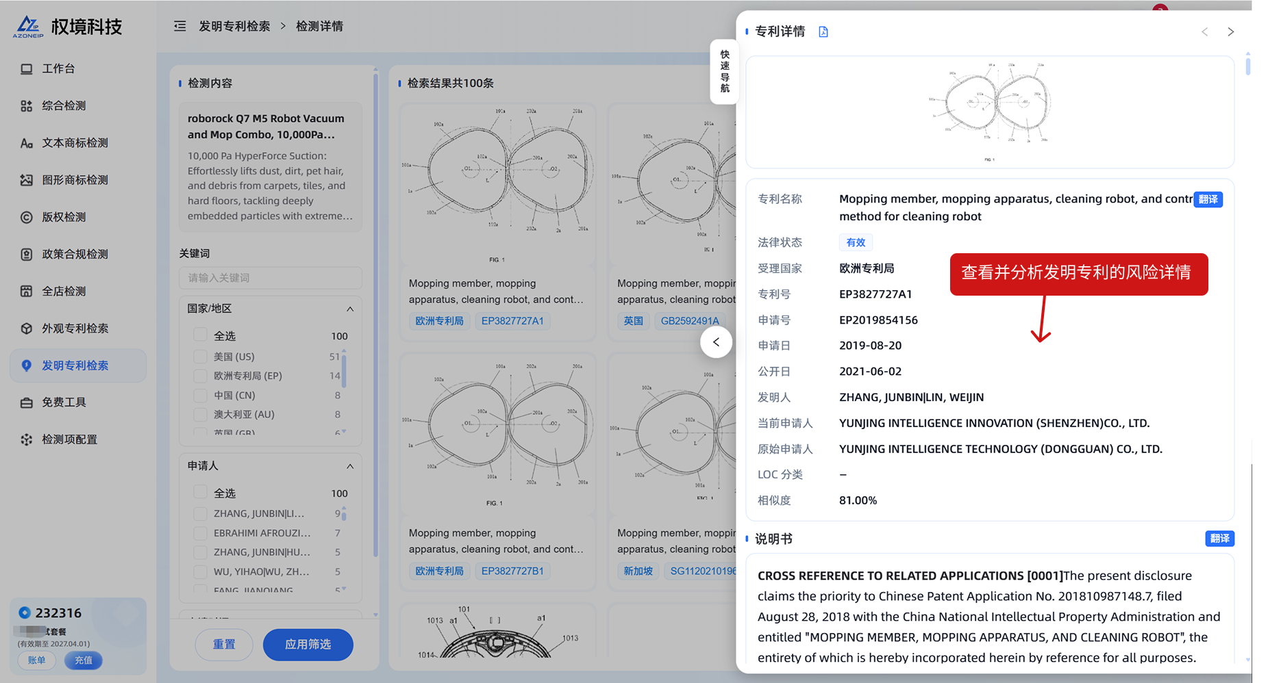Click the round collapse arrow on the details panel

716,342
